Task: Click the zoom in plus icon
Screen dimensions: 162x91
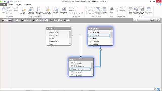Action: click(156, 20)
